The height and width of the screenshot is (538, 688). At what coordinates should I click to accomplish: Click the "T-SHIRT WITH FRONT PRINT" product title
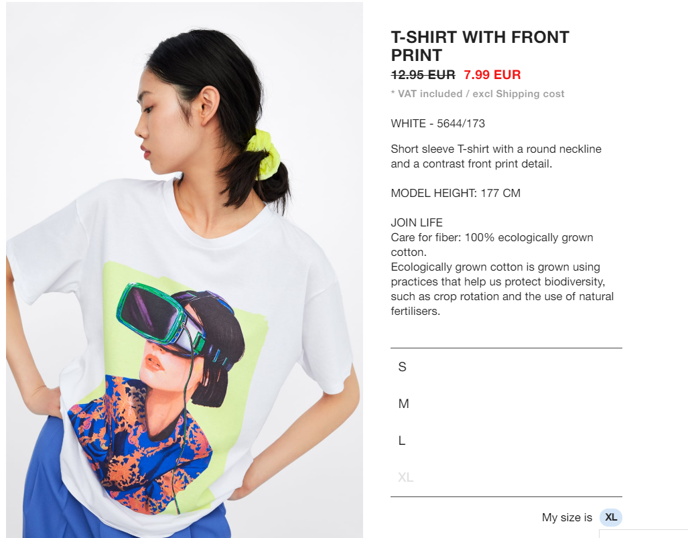(480, 46)
